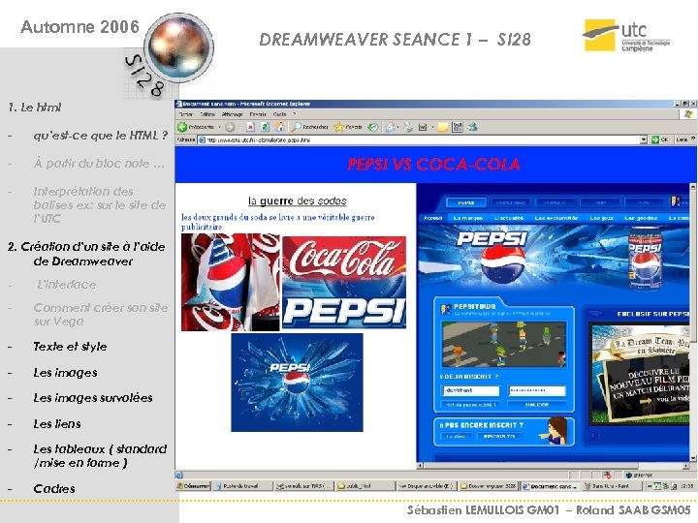Click the Edit with Word icon
This screenshot has height=523, width=698.
423,127
